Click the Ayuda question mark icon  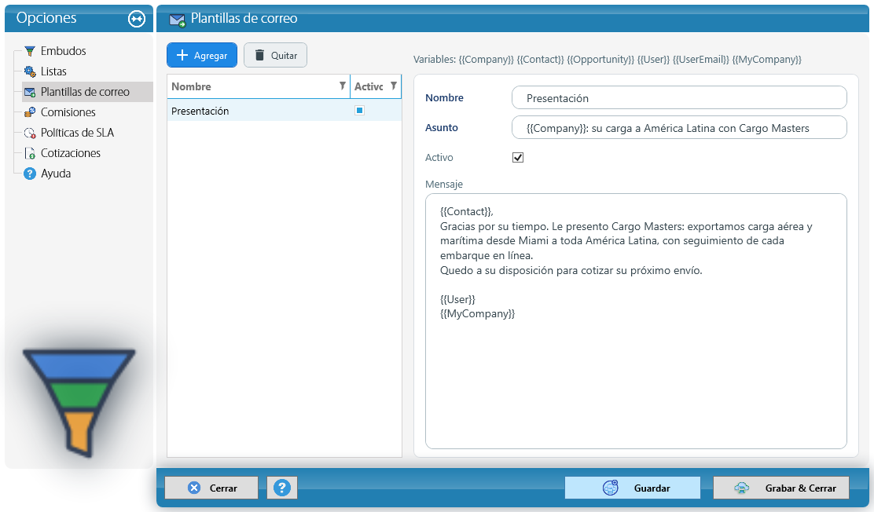coord(30,174)
